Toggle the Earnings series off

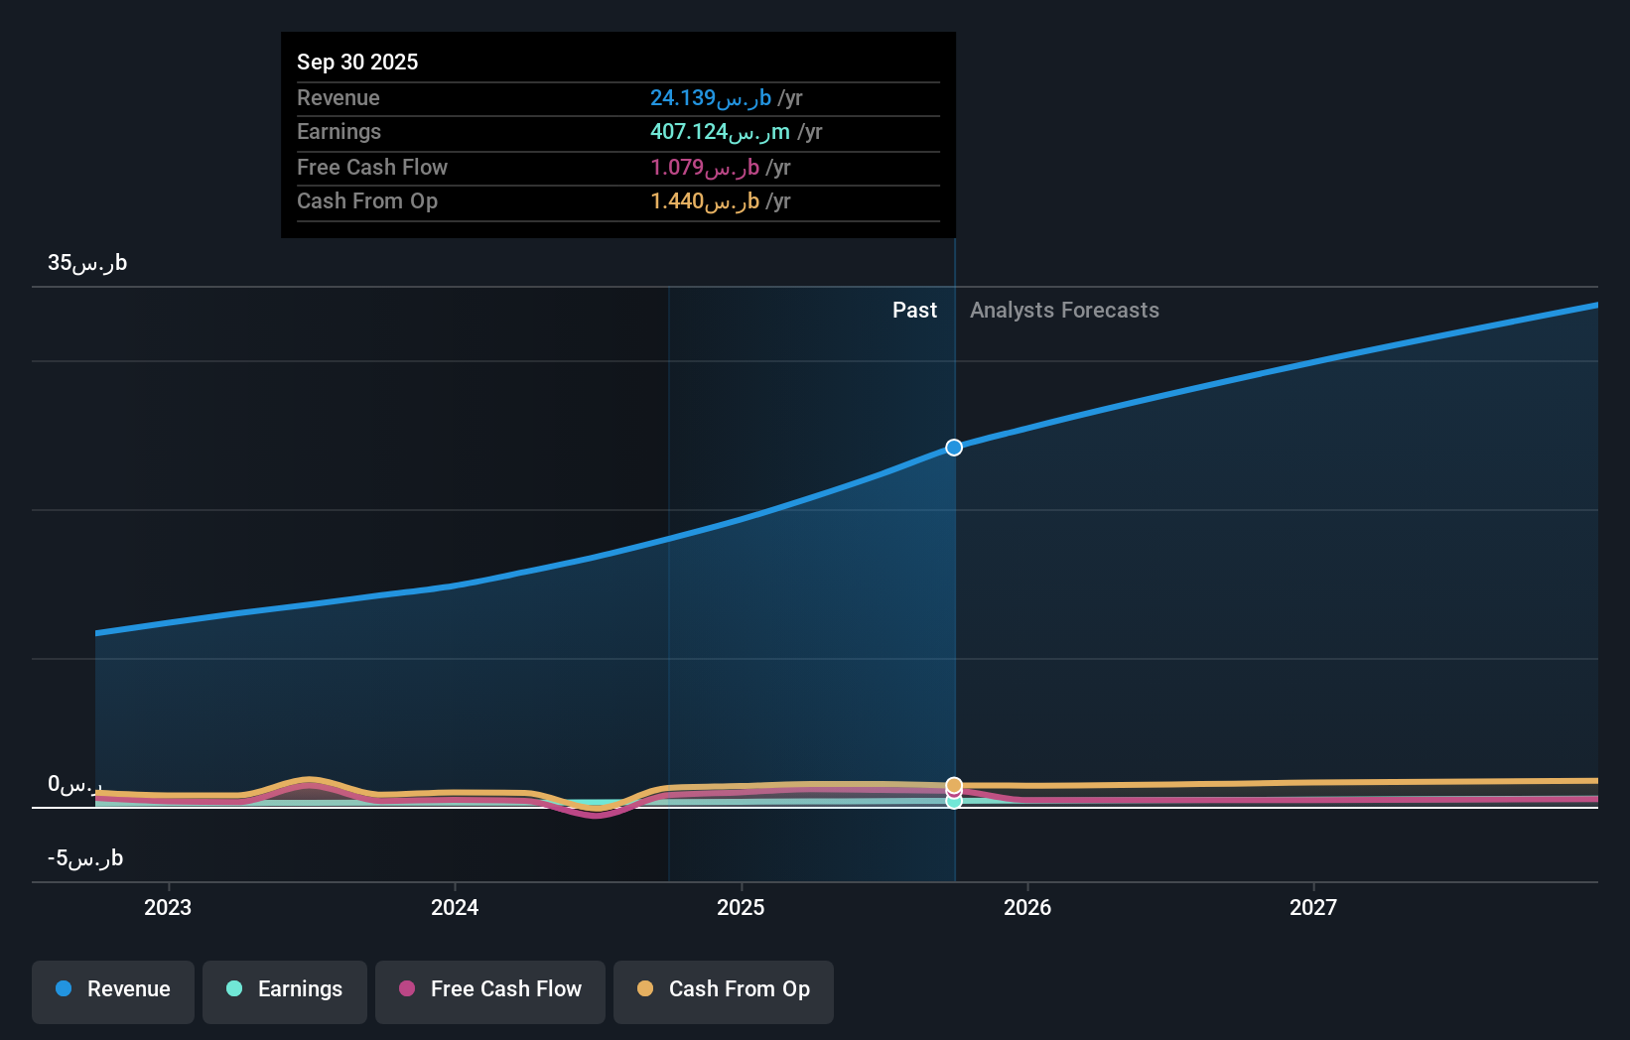(x=284, y=991)
